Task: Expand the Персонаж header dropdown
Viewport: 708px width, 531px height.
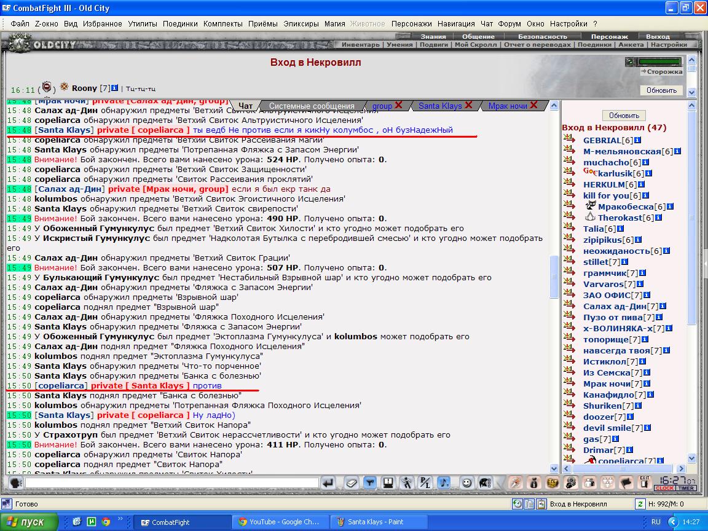Action: coord(610,37)
